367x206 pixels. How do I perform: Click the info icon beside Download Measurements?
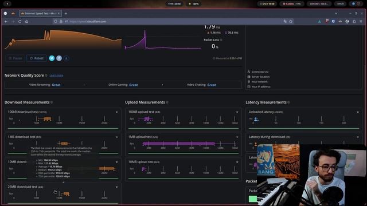(x=52, y=102)
